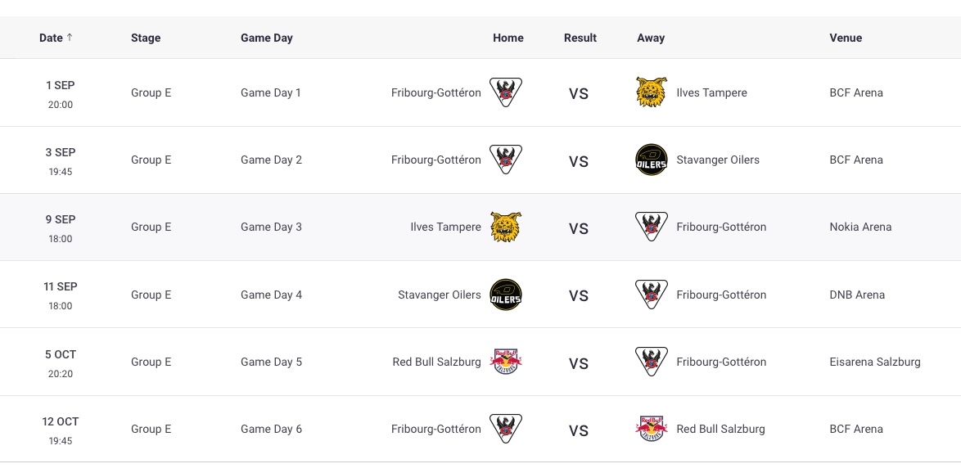The height and width of the screenshot is (468, 961).
Task: Select Nokia Arena venue text
Action: coord(860,227)
